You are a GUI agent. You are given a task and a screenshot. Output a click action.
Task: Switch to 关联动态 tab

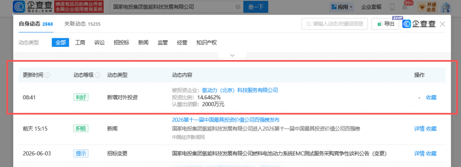[82, 24]
